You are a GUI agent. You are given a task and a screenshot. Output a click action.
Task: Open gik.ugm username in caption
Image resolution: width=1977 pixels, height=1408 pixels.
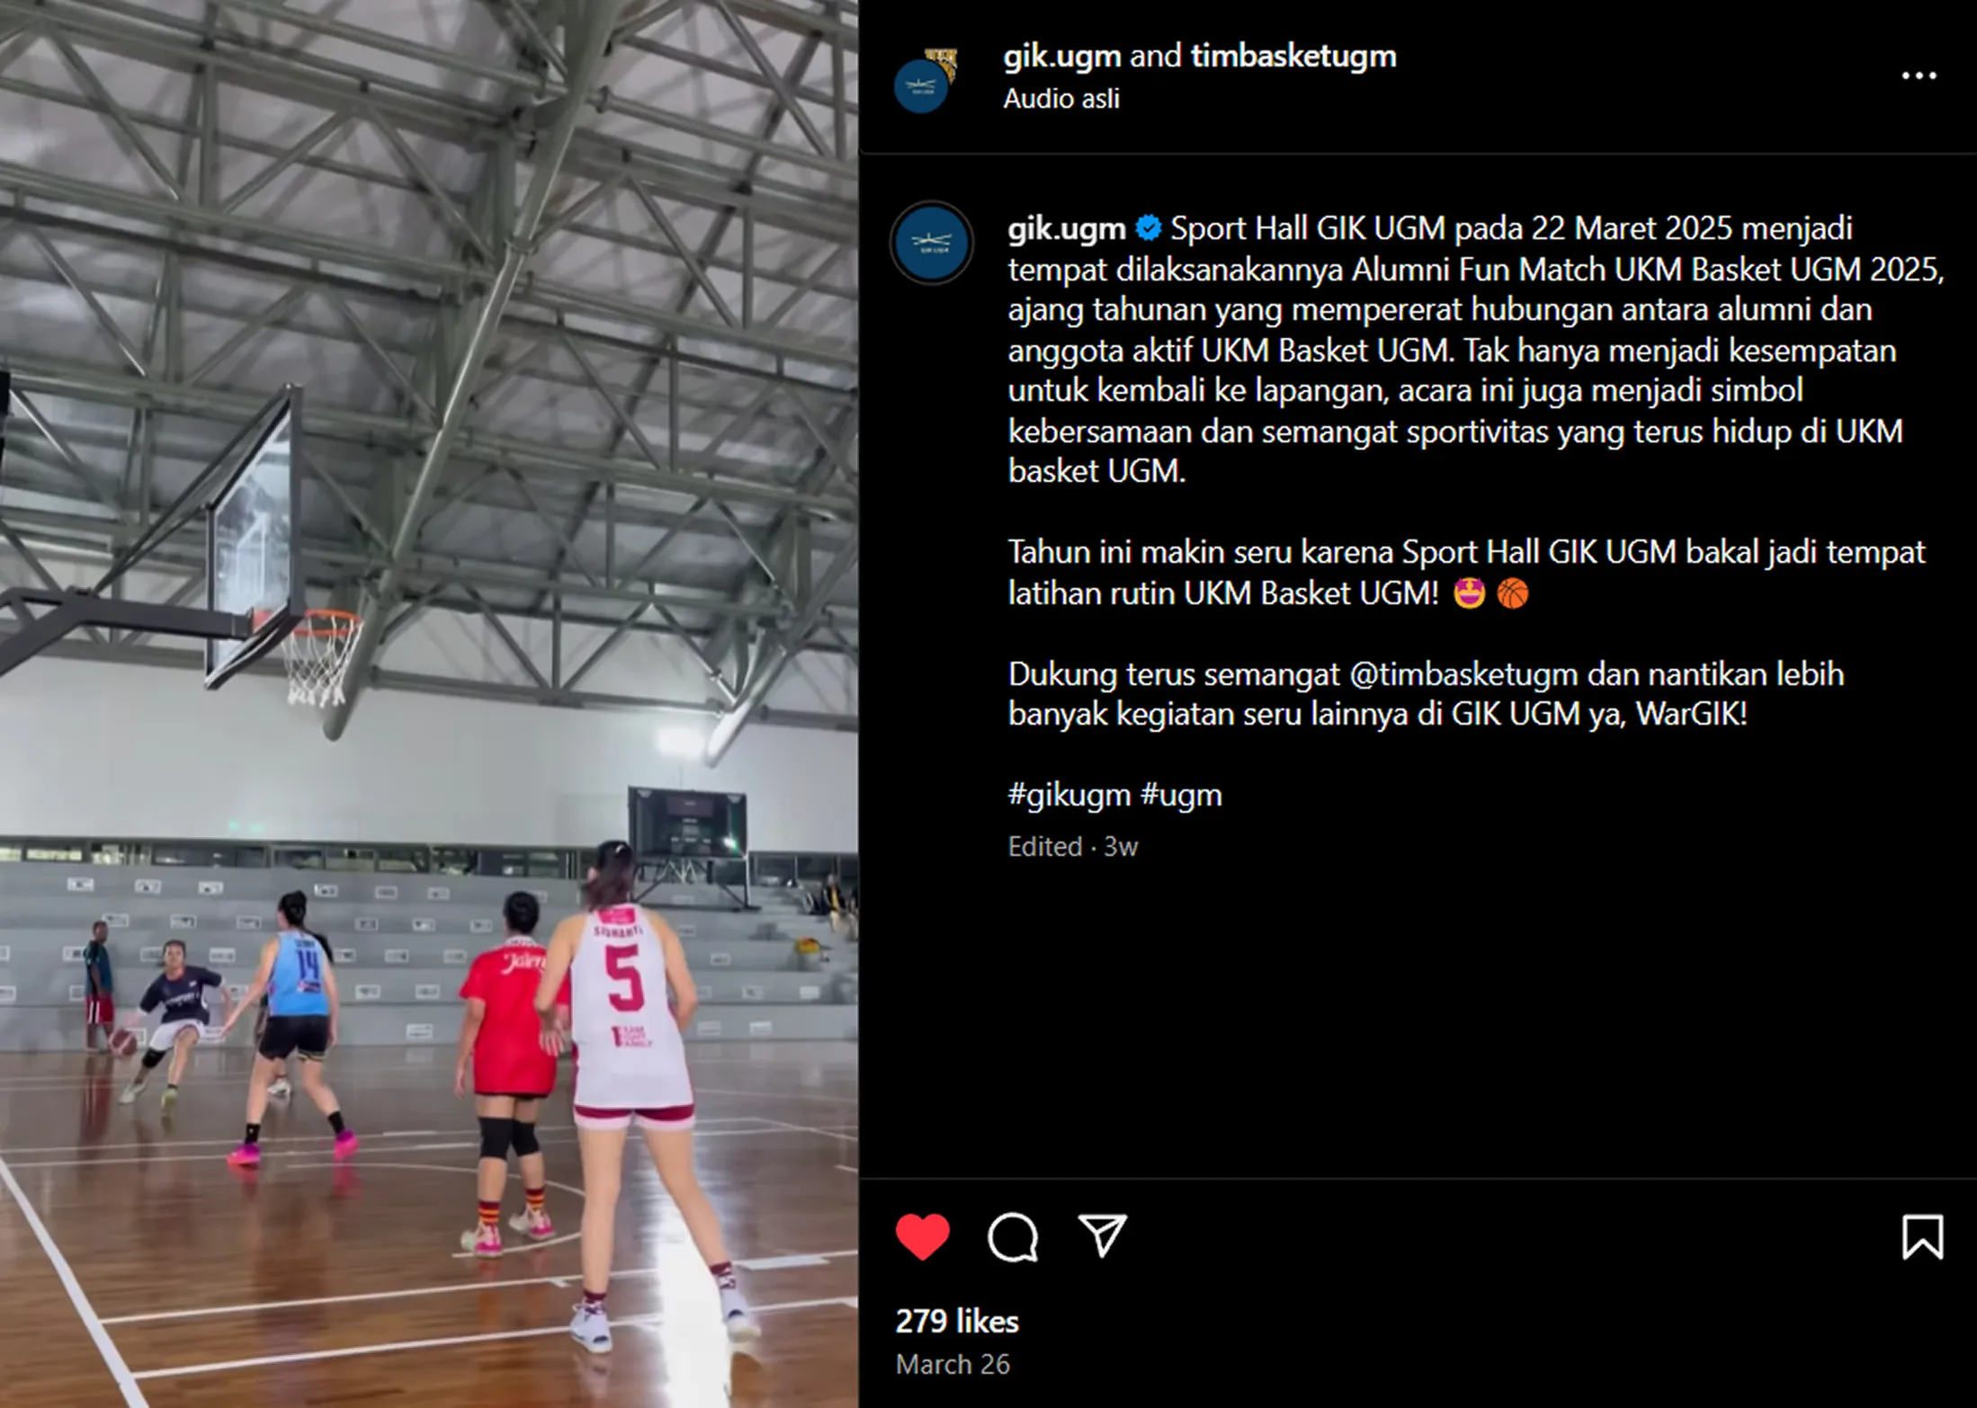(1067, 228)
